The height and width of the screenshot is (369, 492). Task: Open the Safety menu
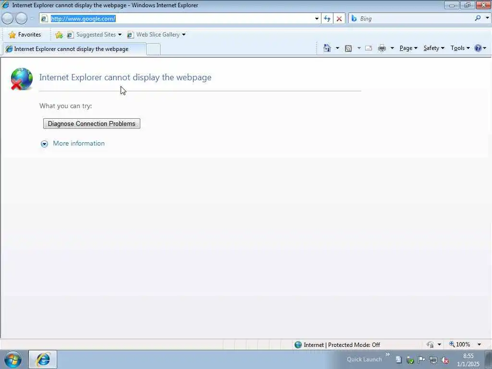[x=434, y=48]
